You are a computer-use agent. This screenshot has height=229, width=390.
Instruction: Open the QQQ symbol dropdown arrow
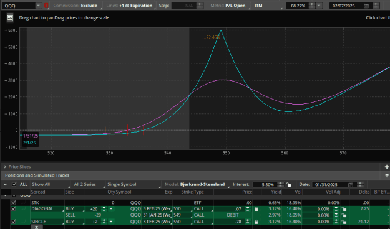38,6
